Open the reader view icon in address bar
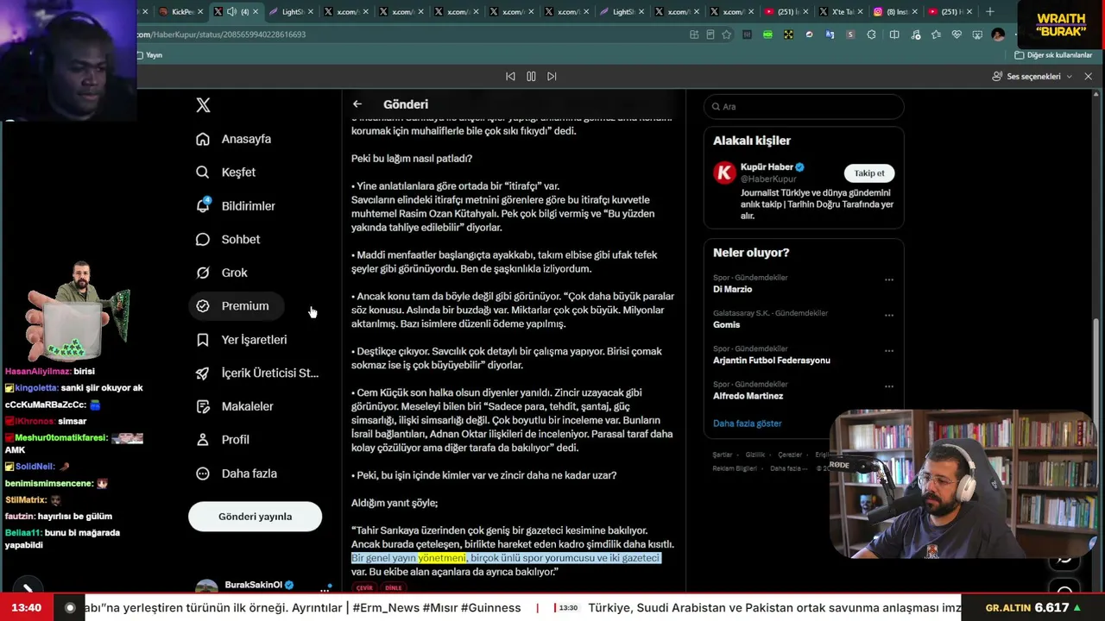The image size is (1105, 621). coord(710,34)
